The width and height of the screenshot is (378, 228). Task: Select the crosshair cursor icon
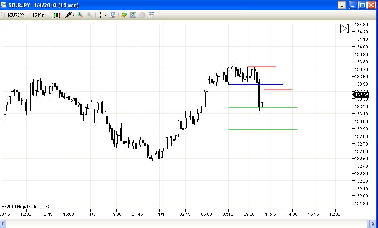[101, 15]
